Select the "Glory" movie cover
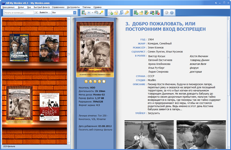The height and width of the screenshot is (150, 231). pos(49,48)
